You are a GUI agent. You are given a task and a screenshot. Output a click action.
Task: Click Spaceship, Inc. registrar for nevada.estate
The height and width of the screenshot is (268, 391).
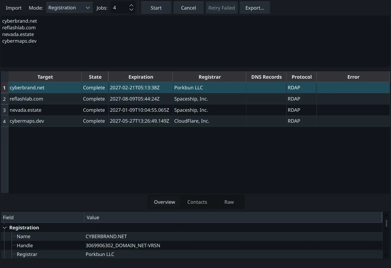click(209, 110)
